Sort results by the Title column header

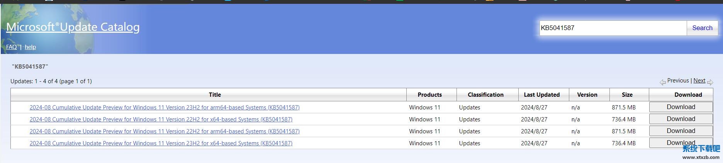coord(215,95)
